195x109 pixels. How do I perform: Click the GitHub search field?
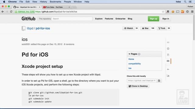tap(72, 19)
